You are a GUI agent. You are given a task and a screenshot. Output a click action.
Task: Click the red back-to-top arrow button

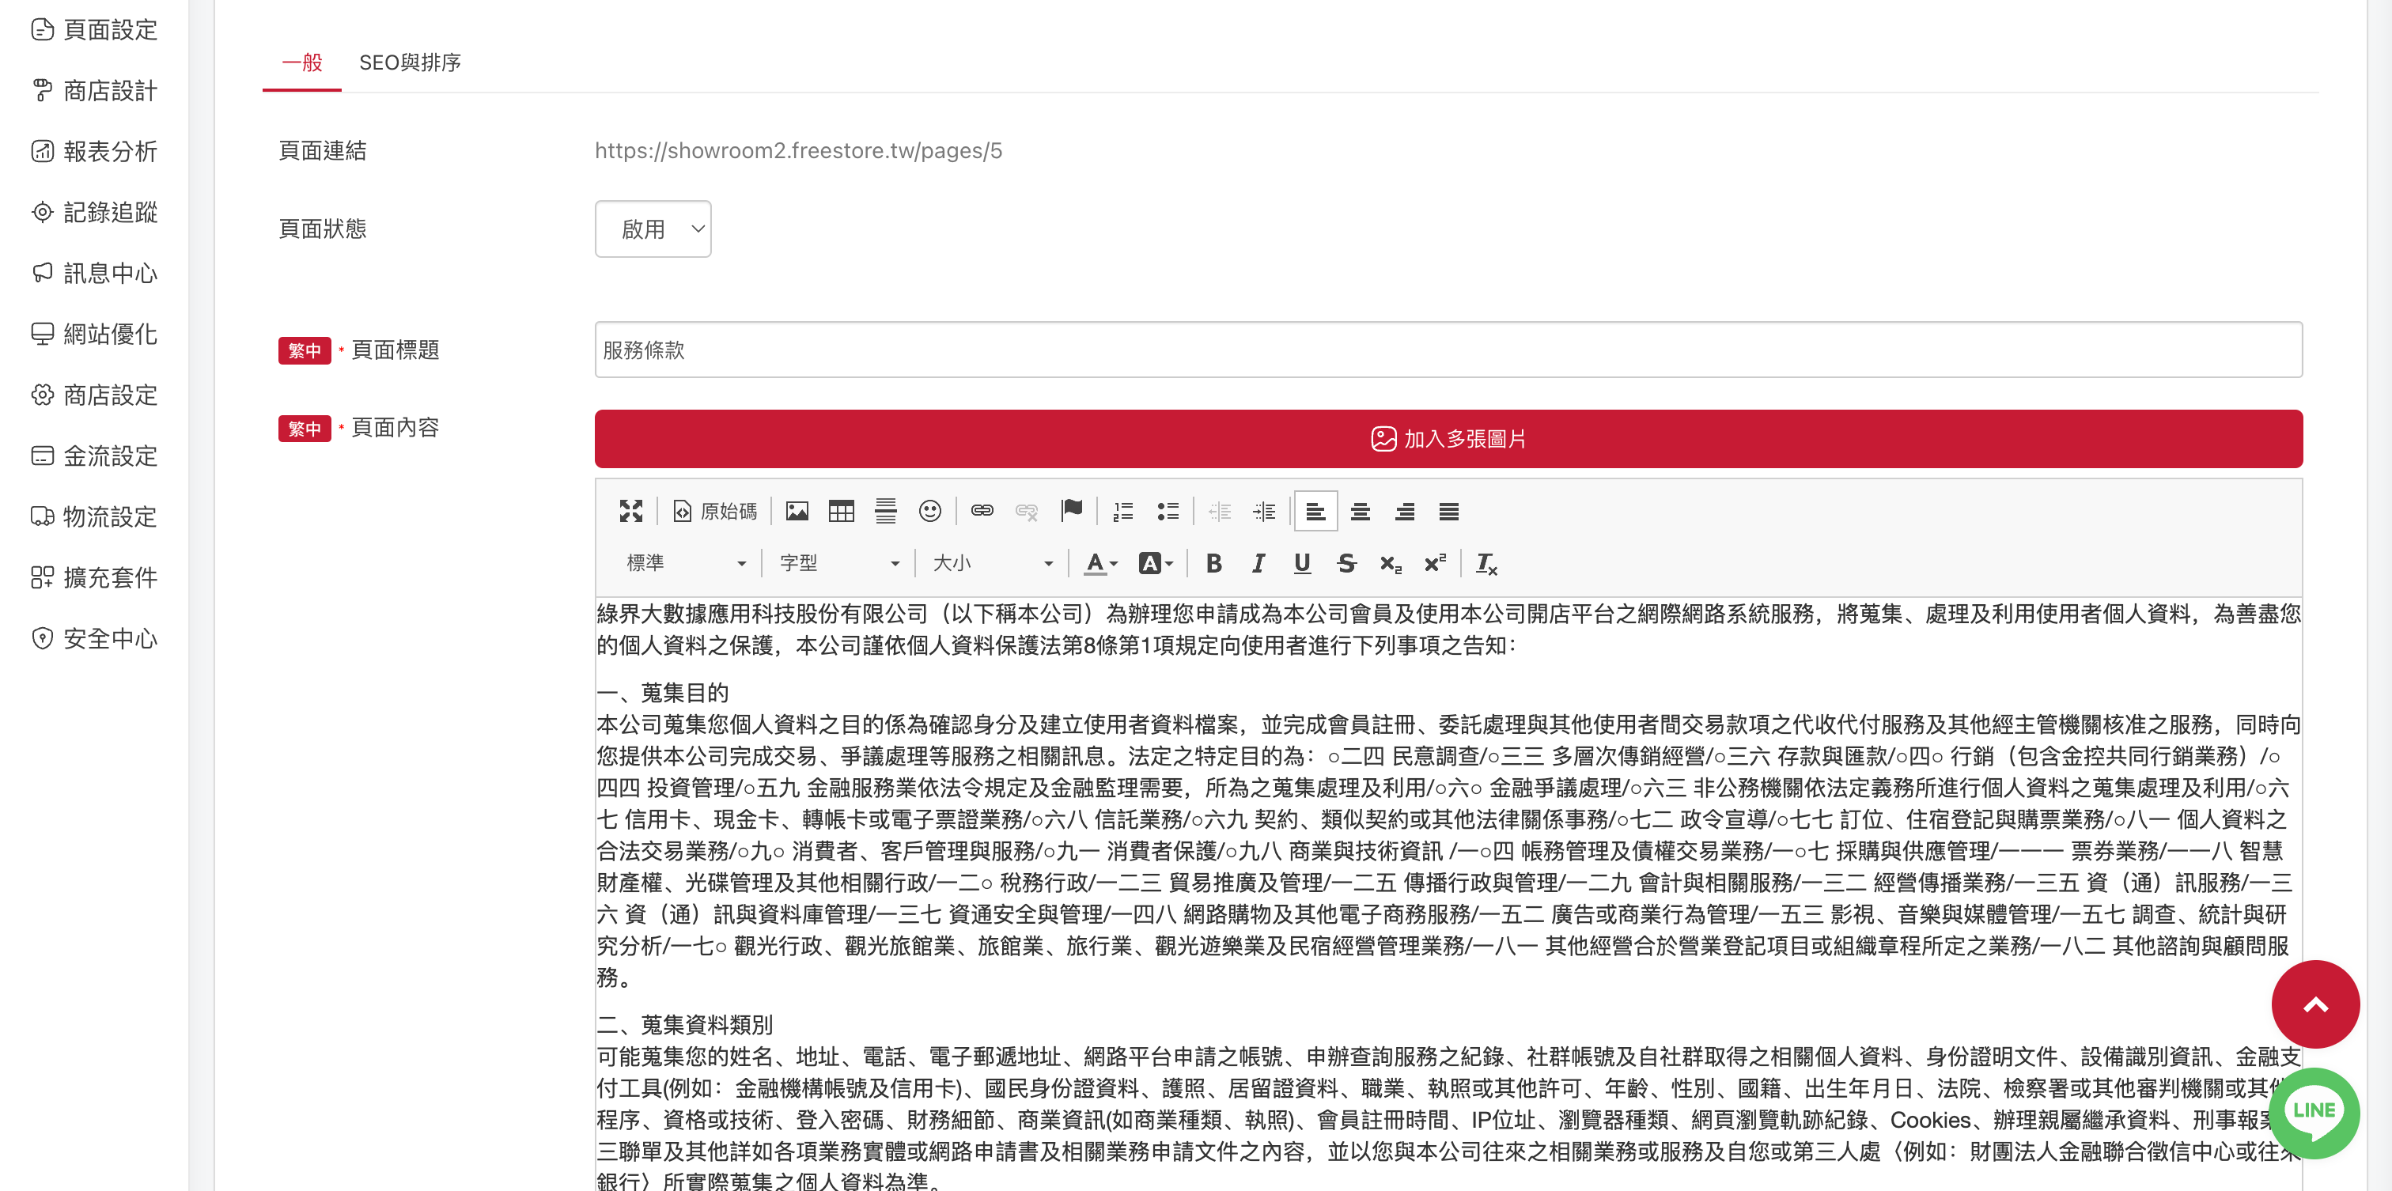point(2315,1004)
